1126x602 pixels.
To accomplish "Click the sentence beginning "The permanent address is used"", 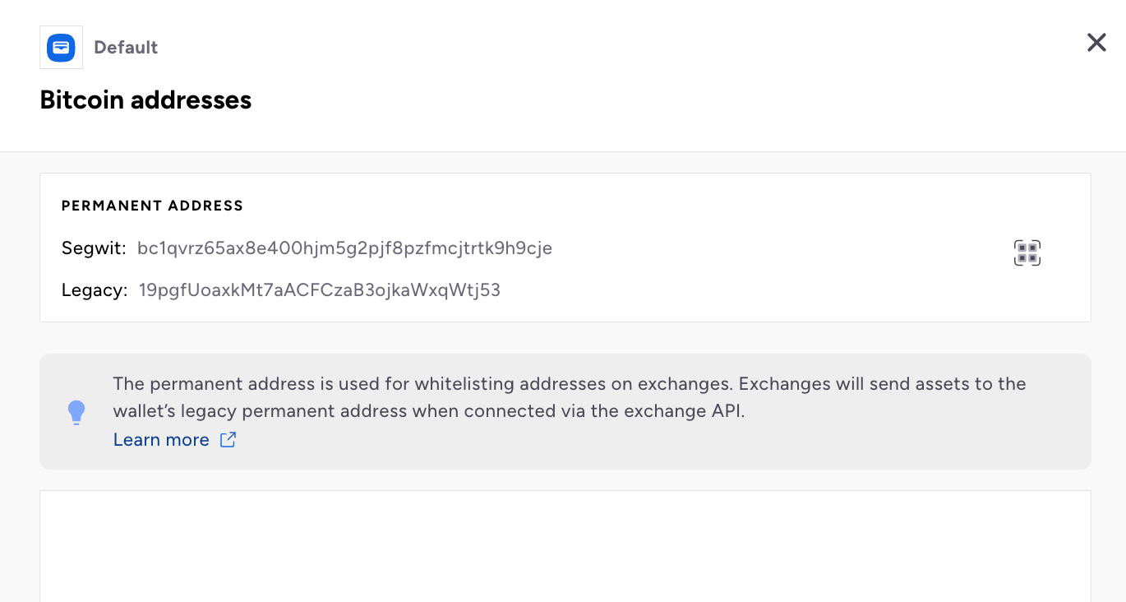I will [423, 384].
